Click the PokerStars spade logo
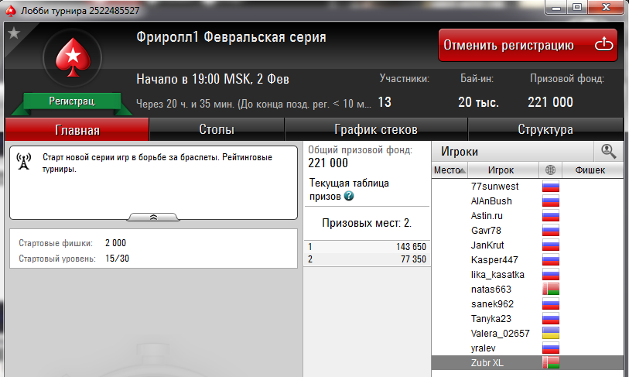 click(x=73, y=58)
